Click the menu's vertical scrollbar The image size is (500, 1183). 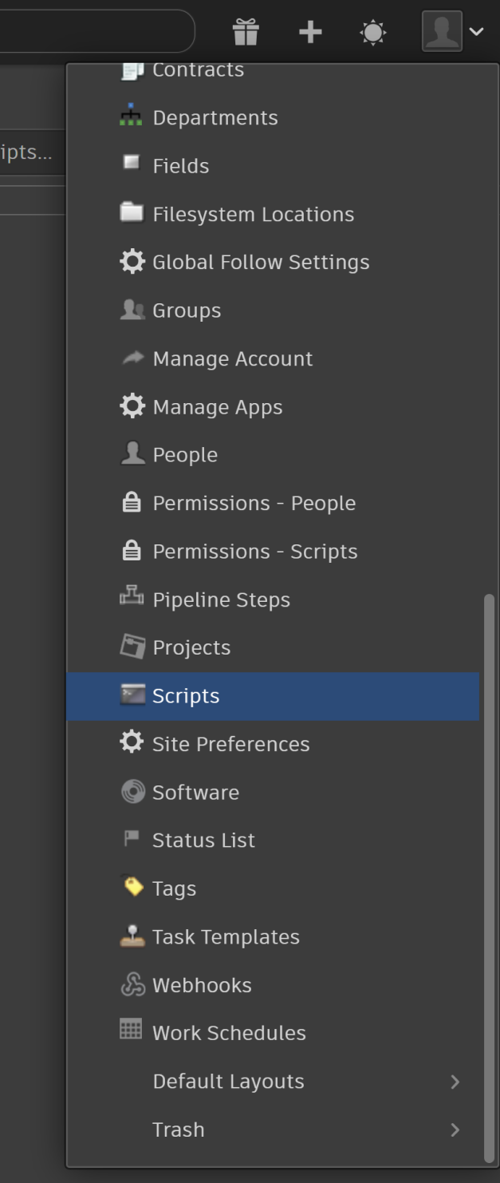[x=489, y=878]
